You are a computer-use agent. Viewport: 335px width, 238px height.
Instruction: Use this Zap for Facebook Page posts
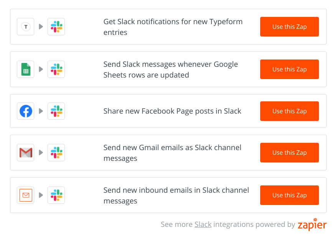coord(289,111)
